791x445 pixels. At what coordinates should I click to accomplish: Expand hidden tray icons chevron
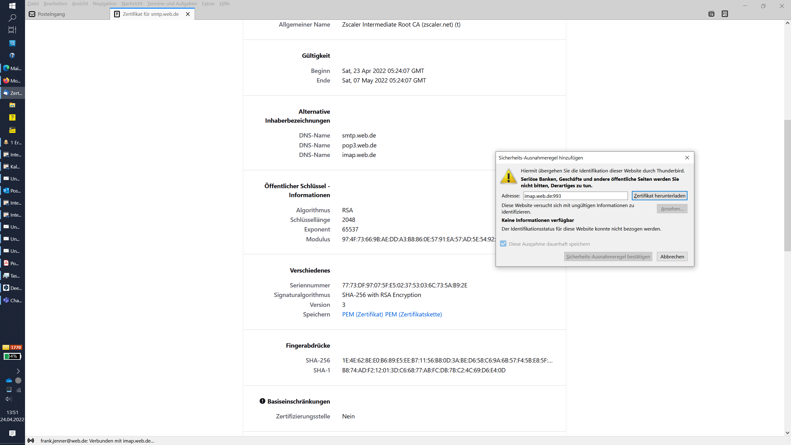coord(18,371)
